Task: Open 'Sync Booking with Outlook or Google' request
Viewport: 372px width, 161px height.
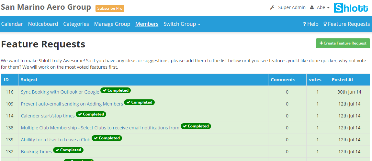Action: point(60,92)
